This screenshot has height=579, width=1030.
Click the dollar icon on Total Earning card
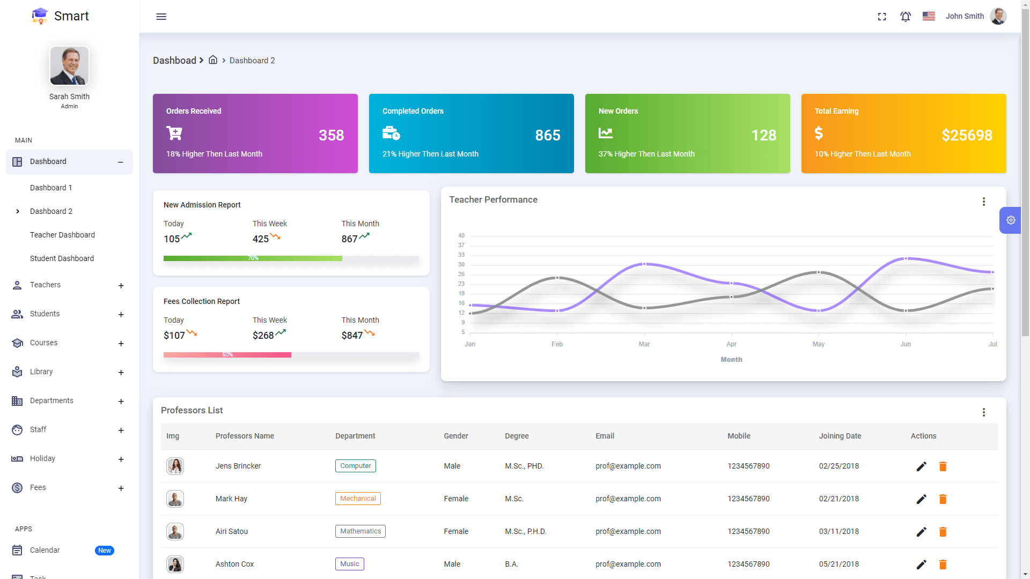[819, 133]
